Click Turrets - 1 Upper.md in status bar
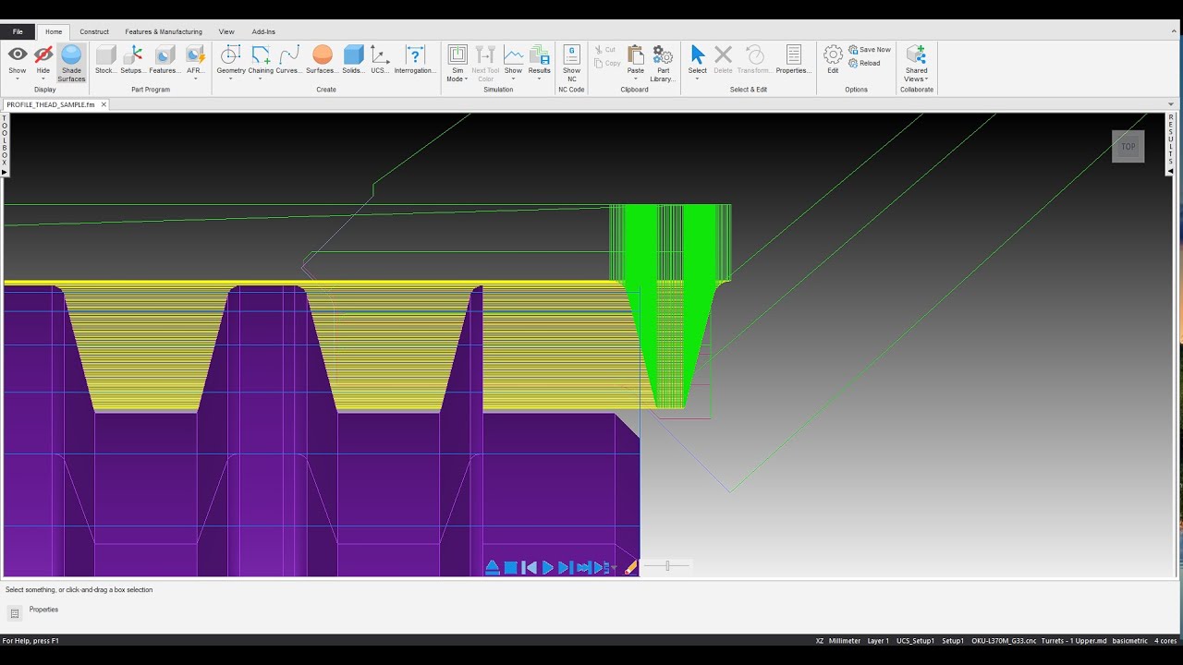This screenshot has width=1183, height=665. (x=1074, y=641)
